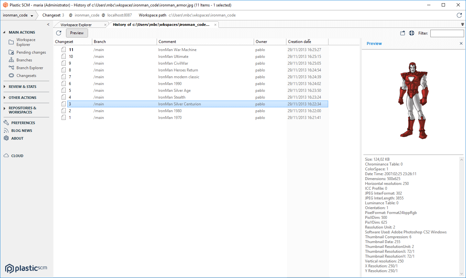Refresh the history list

(x=59, y=33)
